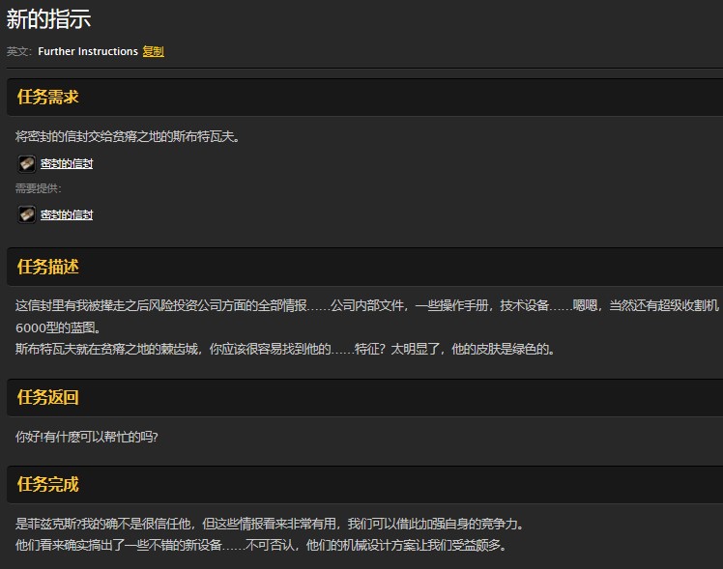Open the 密封的信封 link under 需要提供
Viewport: 723px width, 569px height.
(67, 215)
